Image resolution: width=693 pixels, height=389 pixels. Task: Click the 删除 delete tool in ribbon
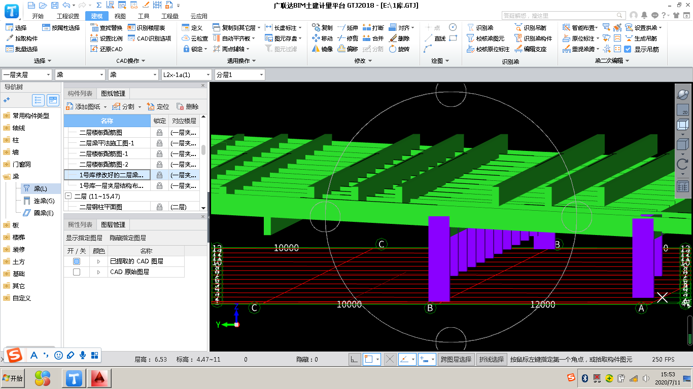click(x=399, y=38)
